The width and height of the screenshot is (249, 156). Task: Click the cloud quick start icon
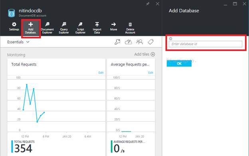point(128,42)
